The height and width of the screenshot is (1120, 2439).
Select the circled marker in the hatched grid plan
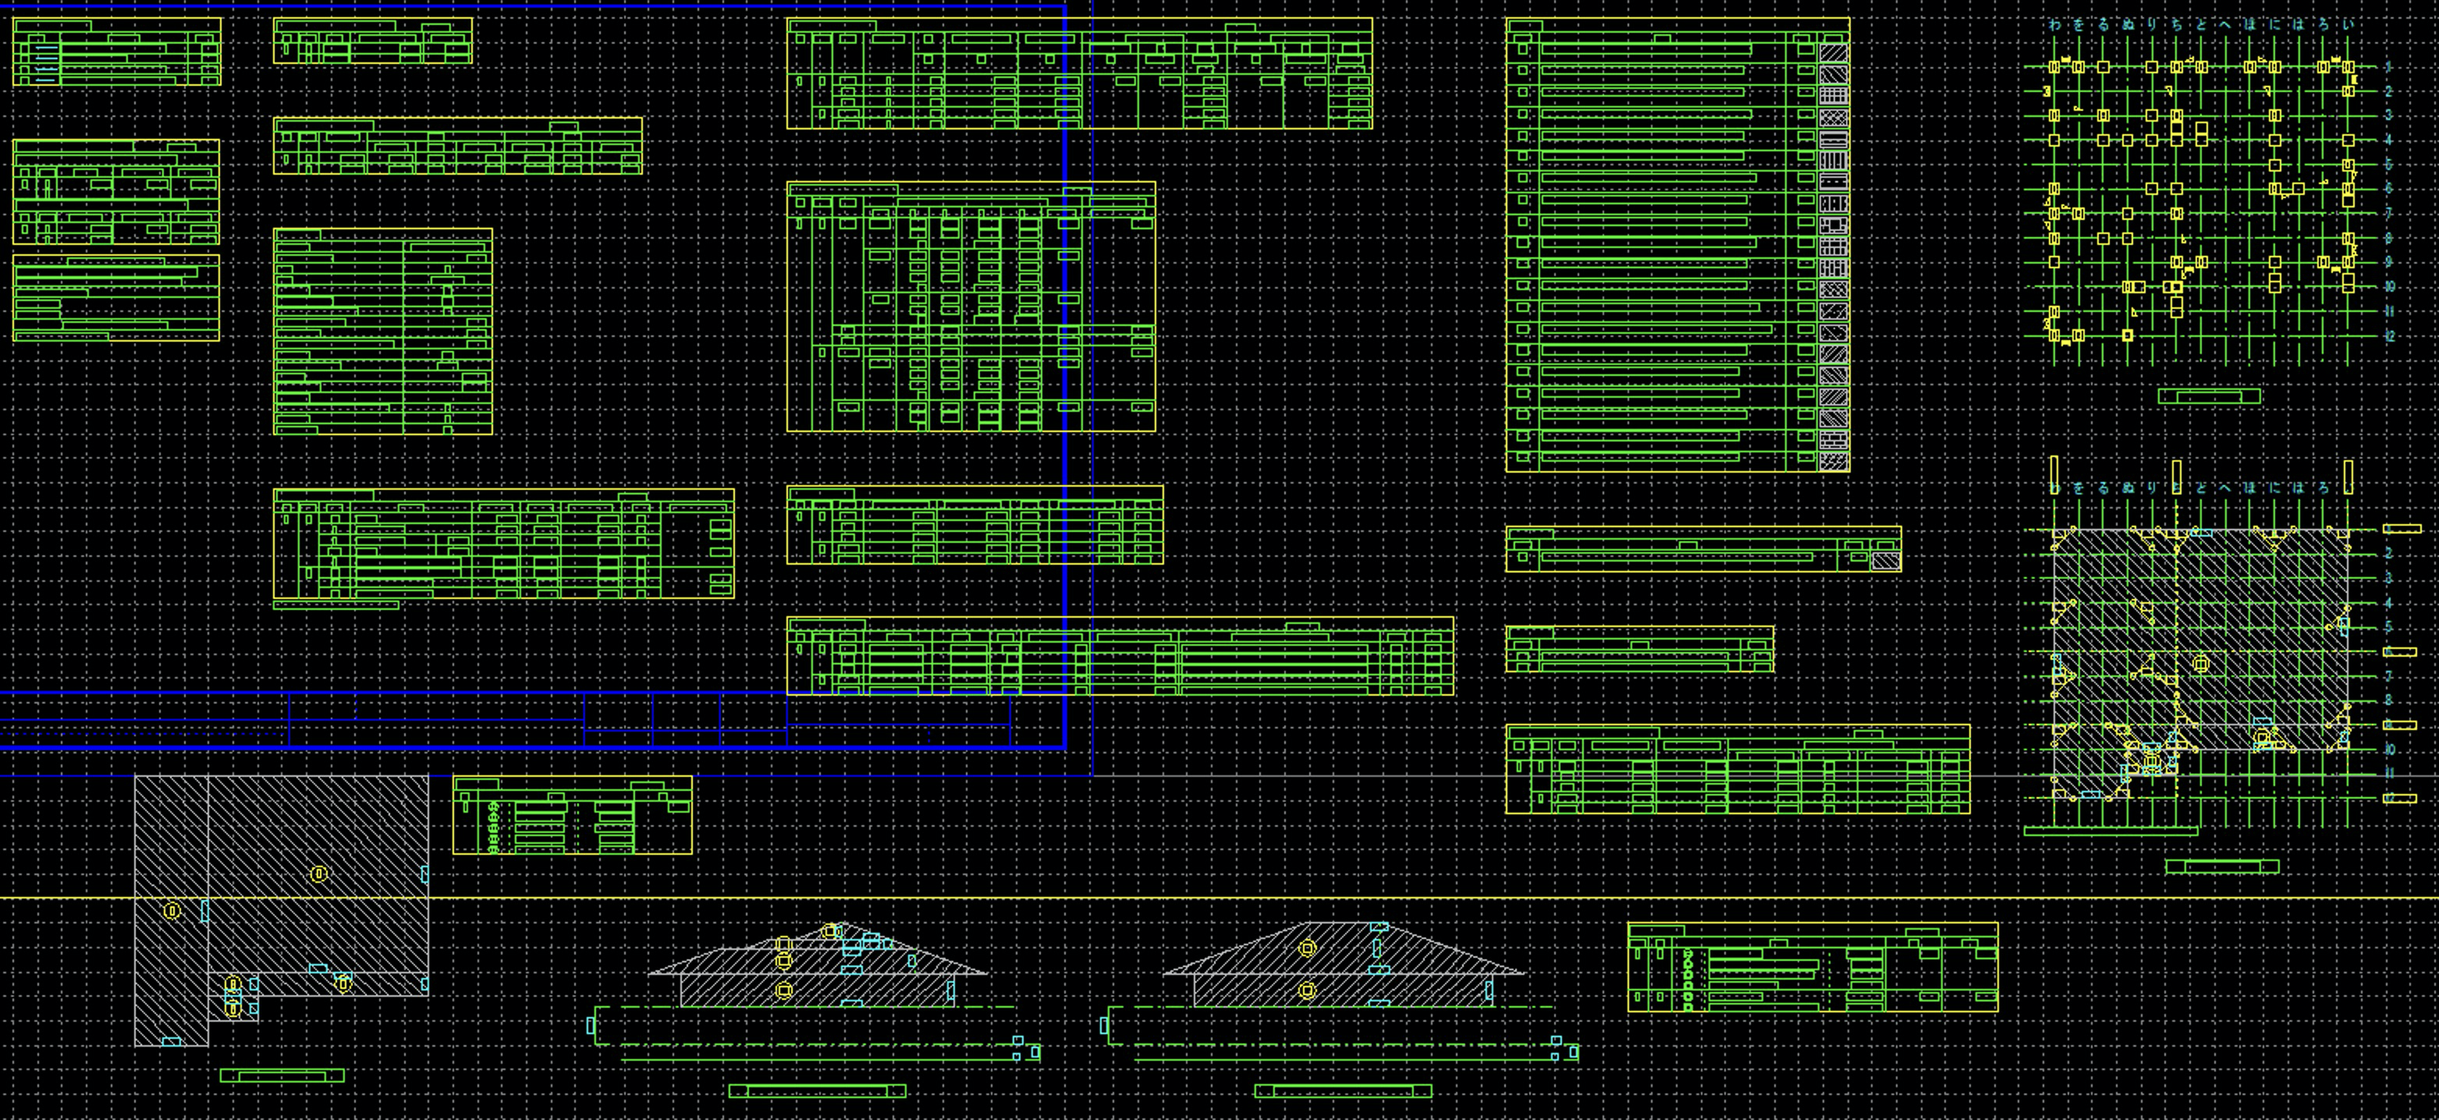pos(2200,665)
